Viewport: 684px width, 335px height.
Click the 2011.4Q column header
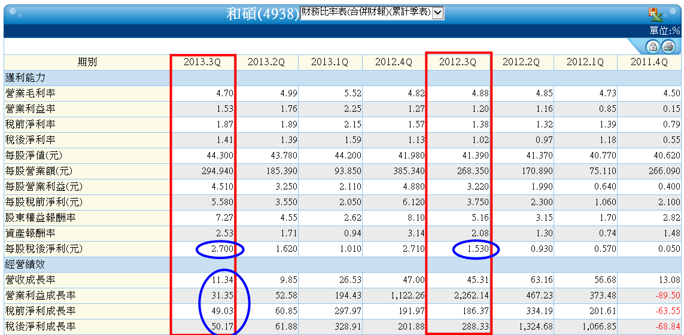pyautogui.click(x=649, y=62)
